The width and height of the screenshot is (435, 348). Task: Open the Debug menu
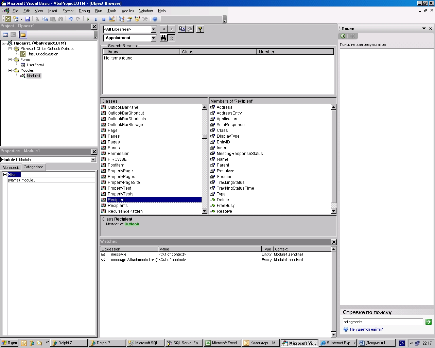[84, 11]
